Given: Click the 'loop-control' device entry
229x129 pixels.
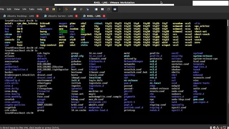Looking at the screenshot, I should [48, 45].
